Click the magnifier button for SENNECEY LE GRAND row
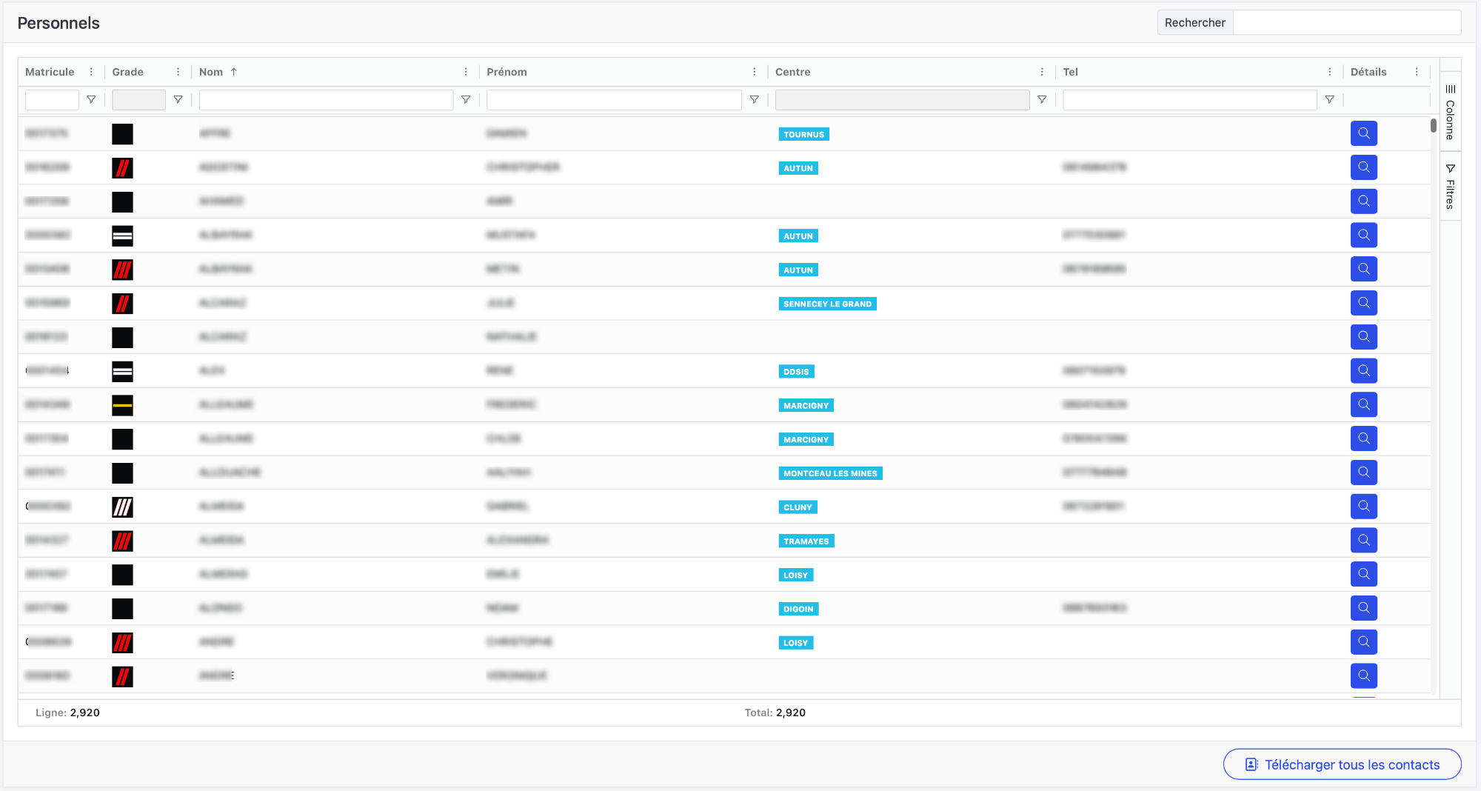The width and height of the screenshot is (1481, 791). (x=1363, y=304)
